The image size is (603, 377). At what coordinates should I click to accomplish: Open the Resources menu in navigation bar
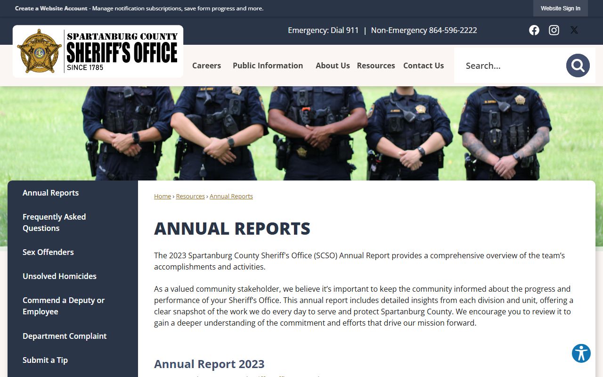coord(376,66)
